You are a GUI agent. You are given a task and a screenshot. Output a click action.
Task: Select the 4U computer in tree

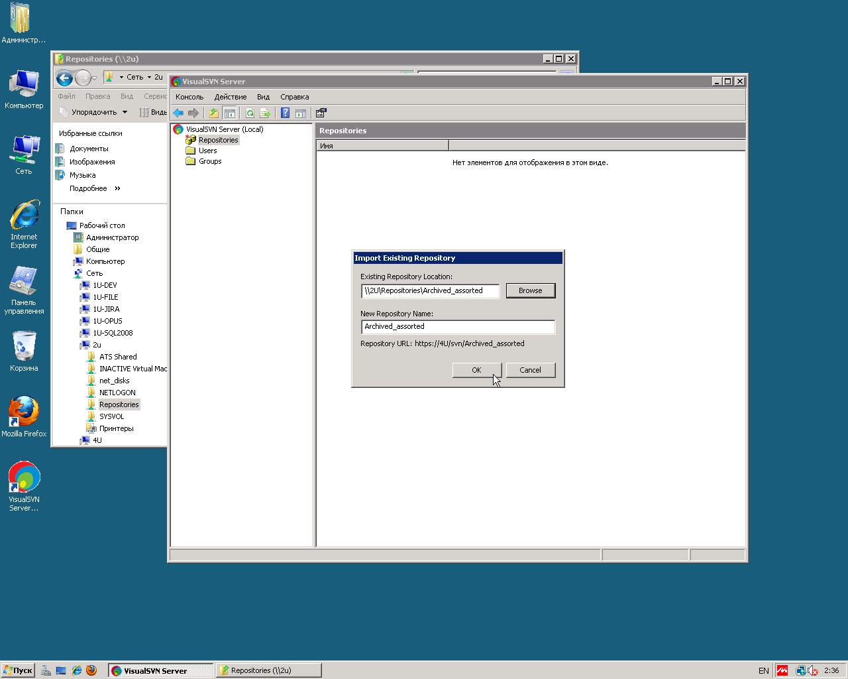(97, 440)
